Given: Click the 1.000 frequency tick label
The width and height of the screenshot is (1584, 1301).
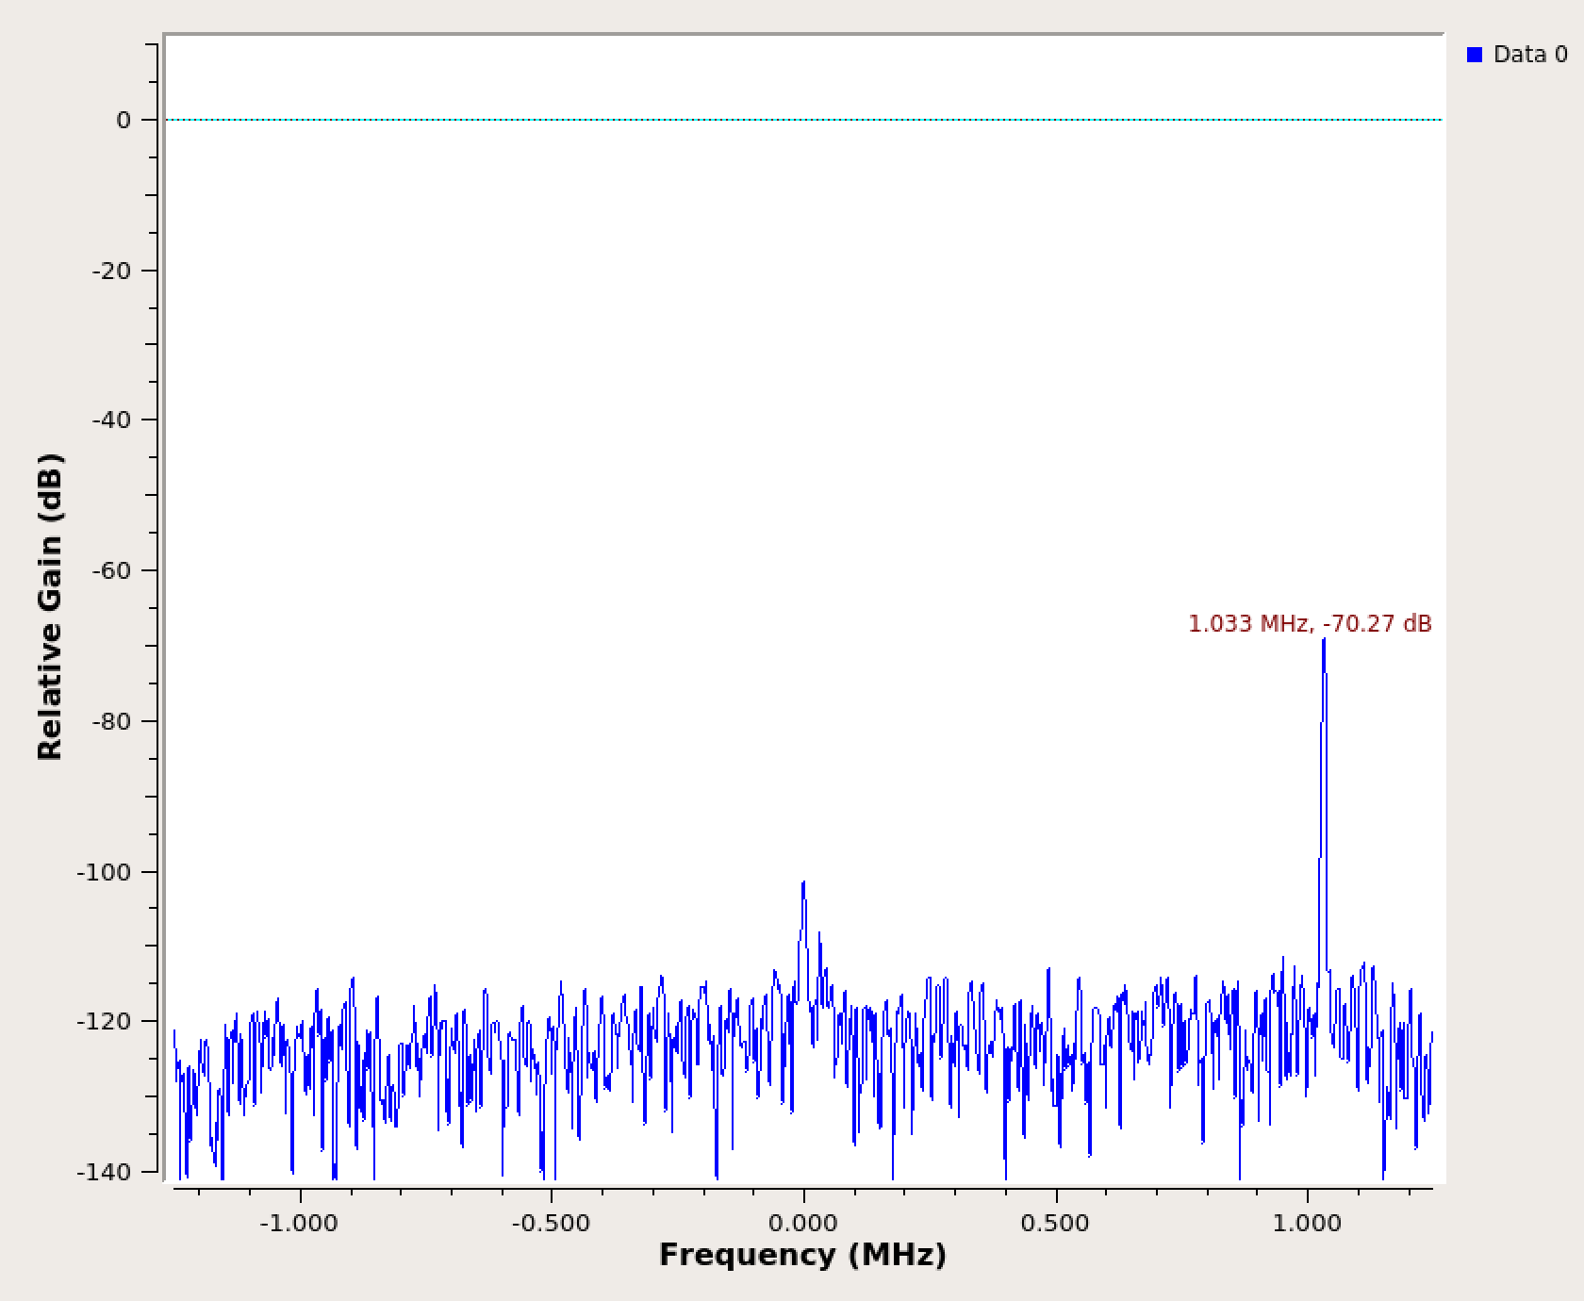Looking at the screenshot, I should point(1307,1224).
